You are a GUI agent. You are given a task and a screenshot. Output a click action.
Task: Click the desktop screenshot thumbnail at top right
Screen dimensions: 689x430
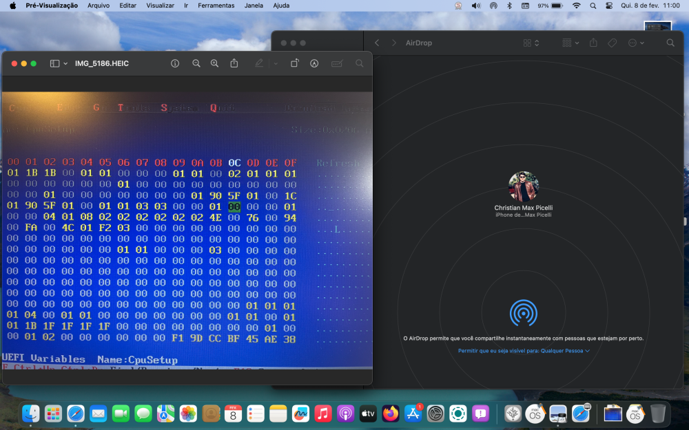657,26
